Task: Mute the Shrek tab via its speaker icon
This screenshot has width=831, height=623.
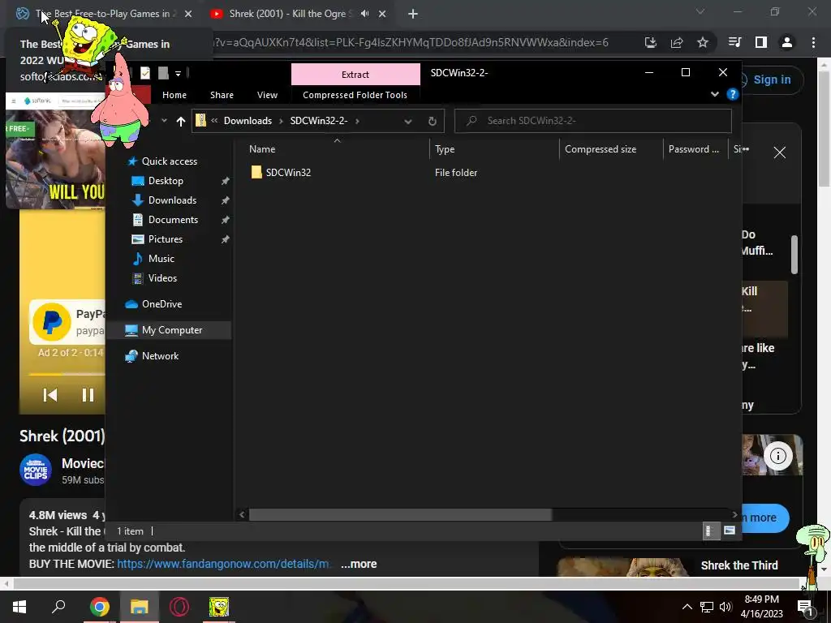Action: point(364,14)
